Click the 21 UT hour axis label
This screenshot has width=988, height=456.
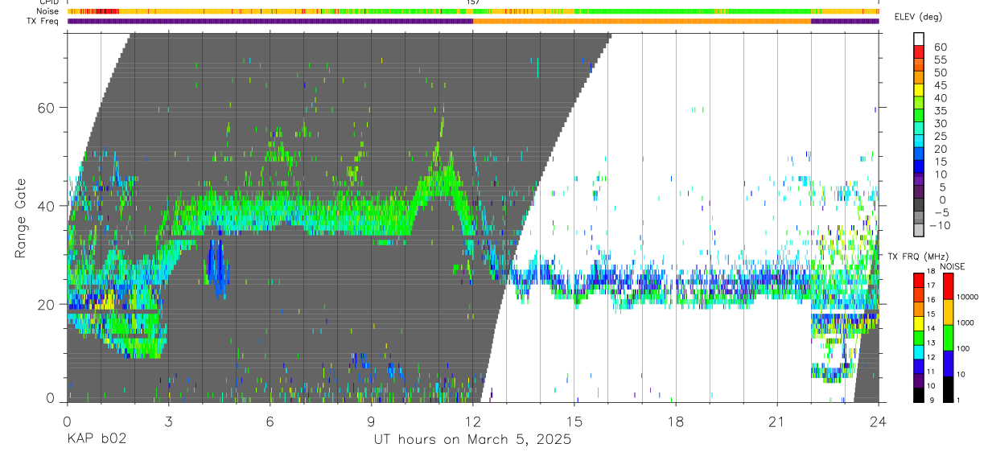click(x=777, y=421)
